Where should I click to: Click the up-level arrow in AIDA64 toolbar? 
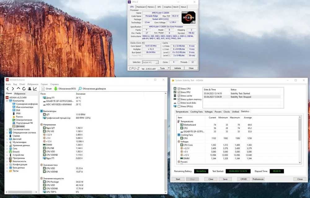pyautogui.click(x=18, y=89)
